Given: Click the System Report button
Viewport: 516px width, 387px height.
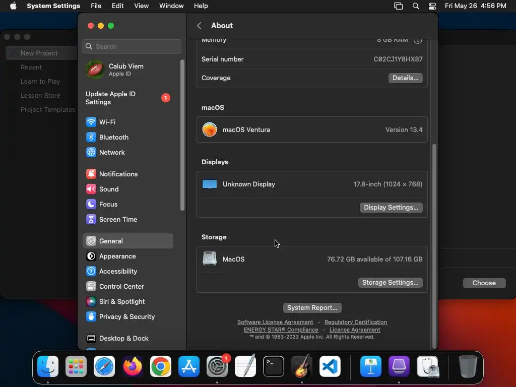Looking at the screenshot, I should 312,308.
